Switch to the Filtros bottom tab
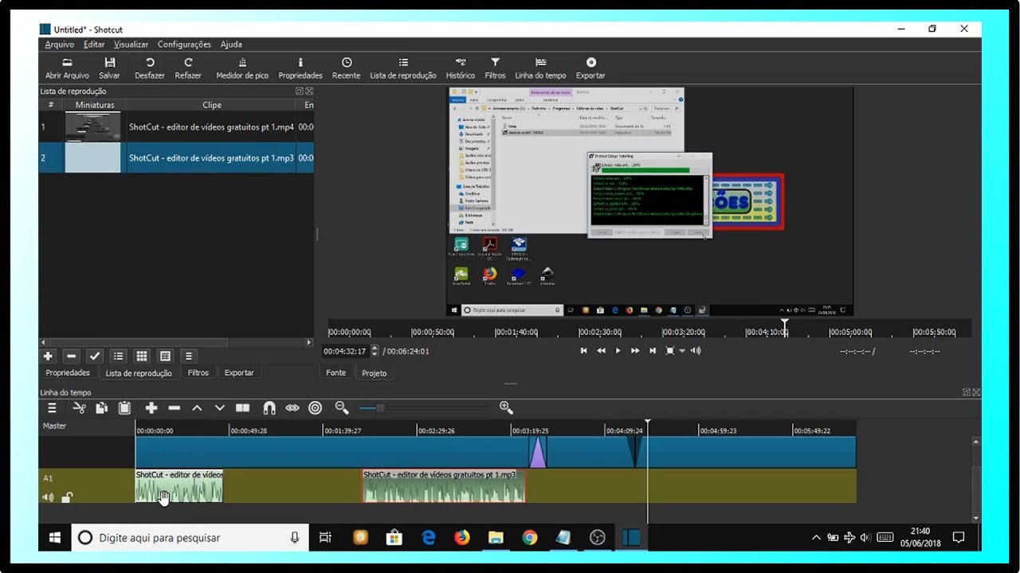1020x573 pixels. (198, 372)
